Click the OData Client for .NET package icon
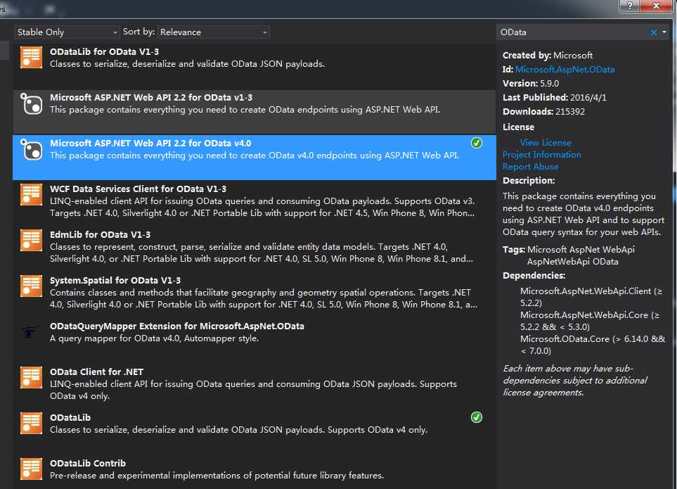 (31, 378)
